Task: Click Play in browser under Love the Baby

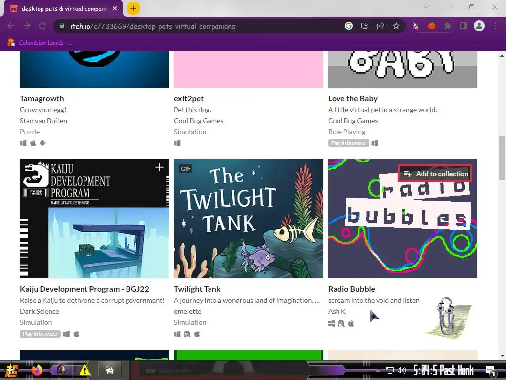Action: tap(348, 143)
